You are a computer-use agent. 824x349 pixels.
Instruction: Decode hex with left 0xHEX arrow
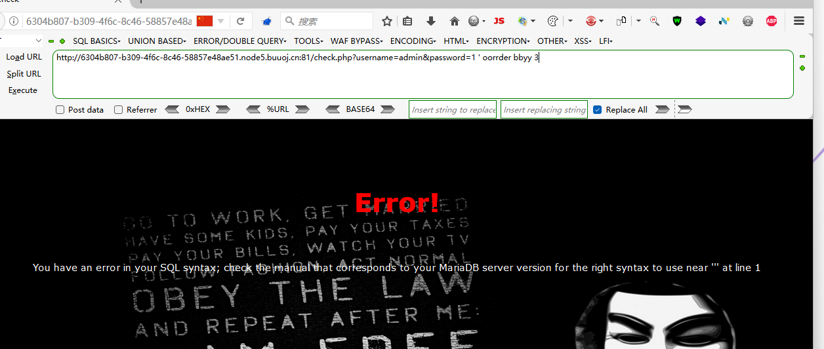click(x=172, y=109)
